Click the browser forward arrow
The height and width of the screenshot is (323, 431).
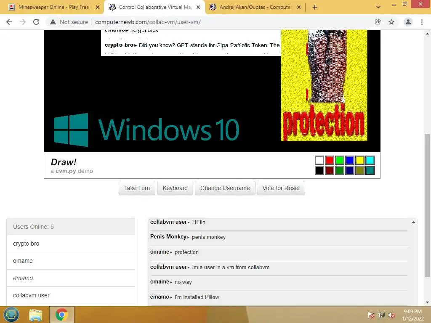coord(23,22)
